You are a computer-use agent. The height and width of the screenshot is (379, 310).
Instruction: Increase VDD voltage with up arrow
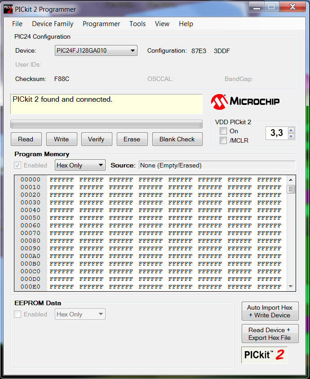pyautogui.click(x=291, y=131)
